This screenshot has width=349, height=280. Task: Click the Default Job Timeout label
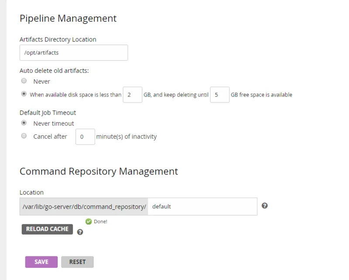tap(48, 113)
